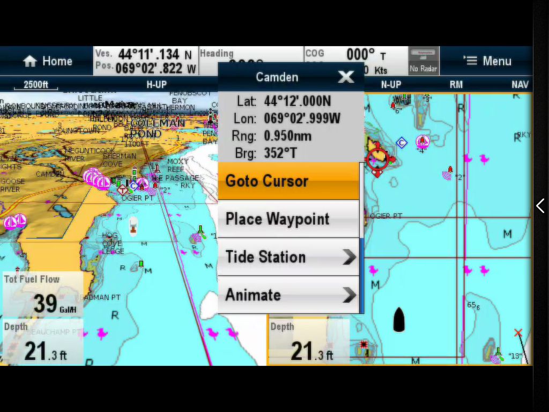Click the Lon value 069°02'.999W

tap(302, 119)
